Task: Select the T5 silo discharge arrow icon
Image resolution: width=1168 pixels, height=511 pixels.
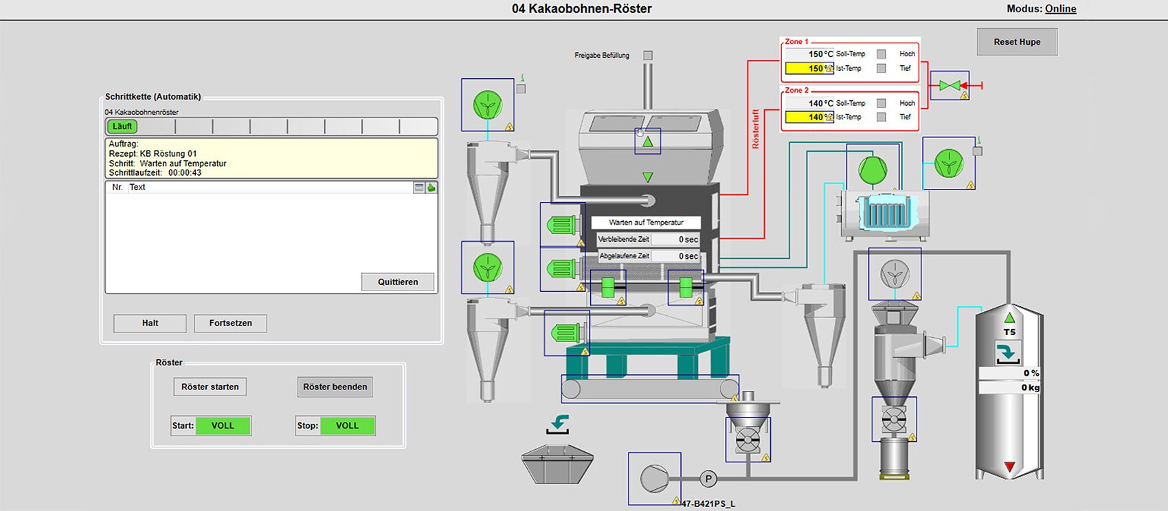Action: [1008, 354]
